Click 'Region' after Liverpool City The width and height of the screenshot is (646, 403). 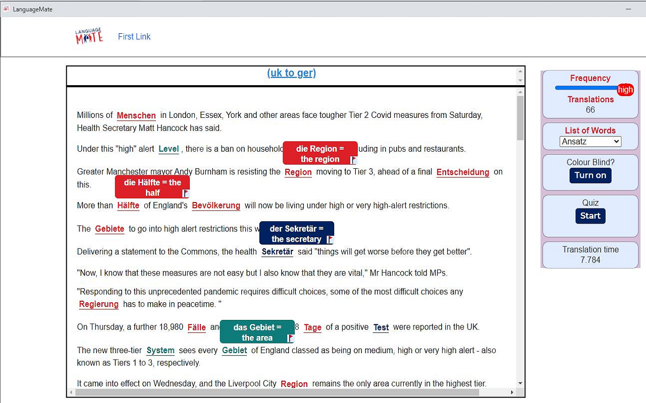pyautogui.click(x=294, y=384)
